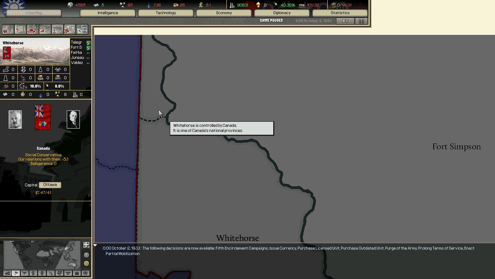Open the Technology tab
Viewport: 495px width, 279px height.
[x=165, y=13]
